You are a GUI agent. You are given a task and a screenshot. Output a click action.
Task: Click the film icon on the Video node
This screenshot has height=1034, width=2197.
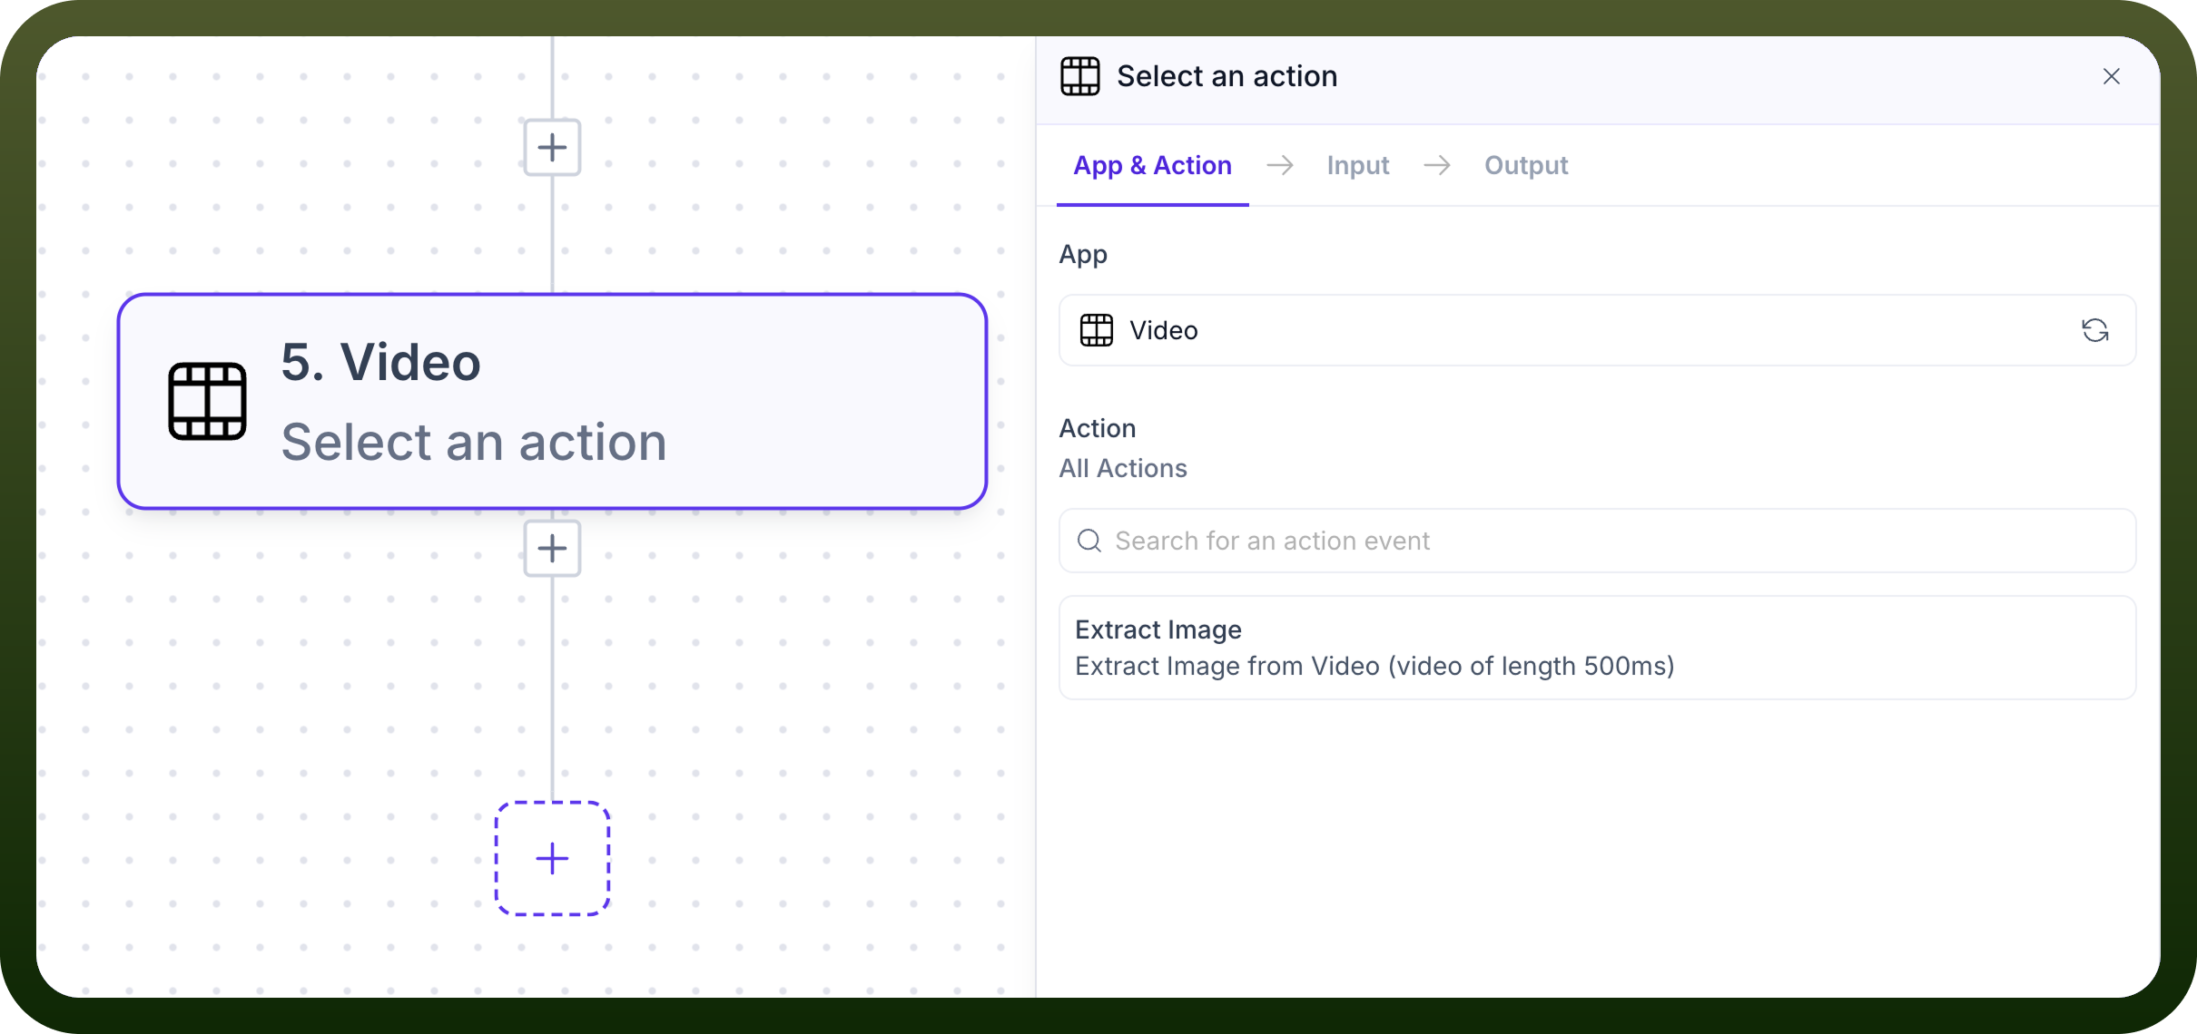click(x=207, y=401)
